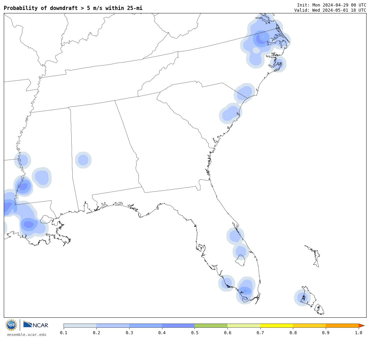Click the 0.3 colorbar tick label
The height and width of the screenshot is (339, 370).
point(129,332)
